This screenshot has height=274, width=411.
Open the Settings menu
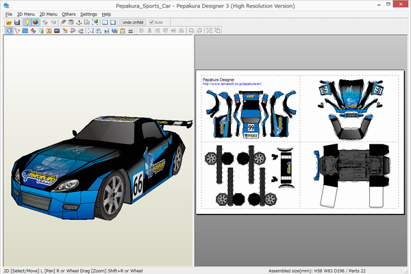tap(88, 14)
